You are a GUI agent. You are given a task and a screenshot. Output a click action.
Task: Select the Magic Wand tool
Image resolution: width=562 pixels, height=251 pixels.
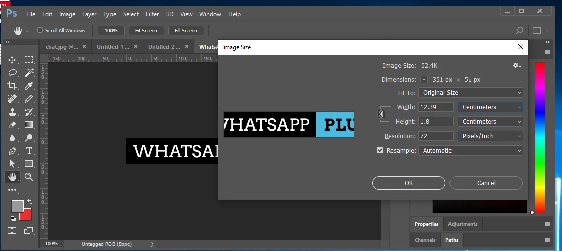(x=29, y=73)
